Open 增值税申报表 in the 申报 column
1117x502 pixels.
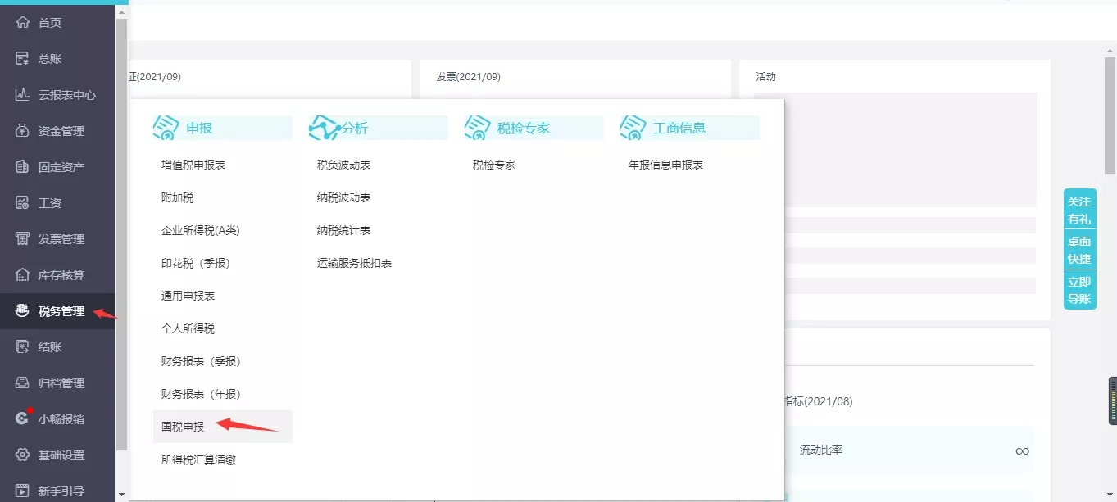(x=193, y=165)
